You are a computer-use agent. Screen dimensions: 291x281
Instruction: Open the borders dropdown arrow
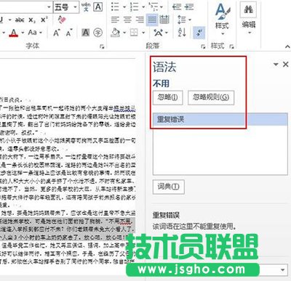click(x=143, y=33)
